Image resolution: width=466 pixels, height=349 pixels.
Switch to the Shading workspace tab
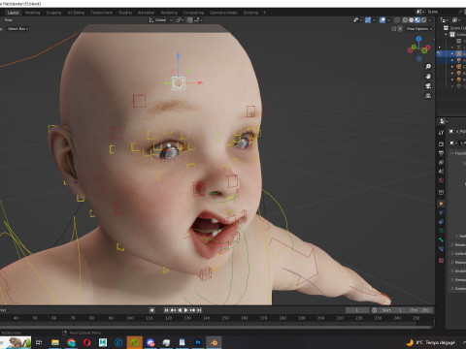click(x=125, y=13)
